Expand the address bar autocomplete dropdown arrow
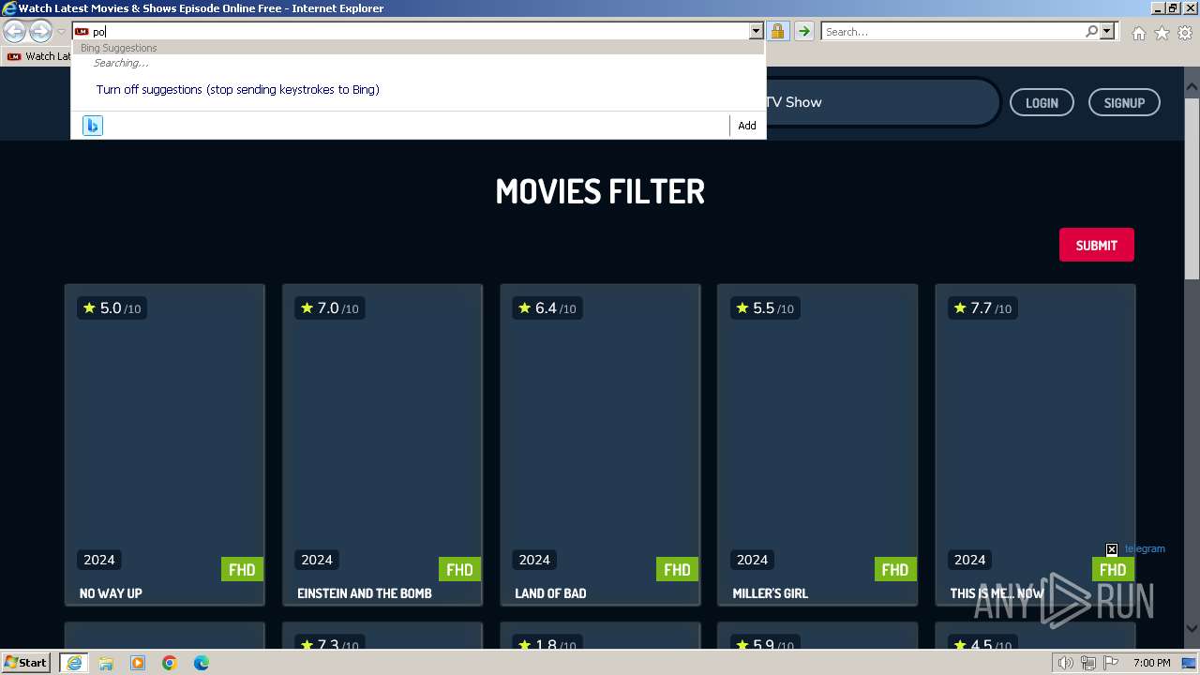The width and height of the screenshot is (1200, 675). pyautogui.click(x=756, y=32)
